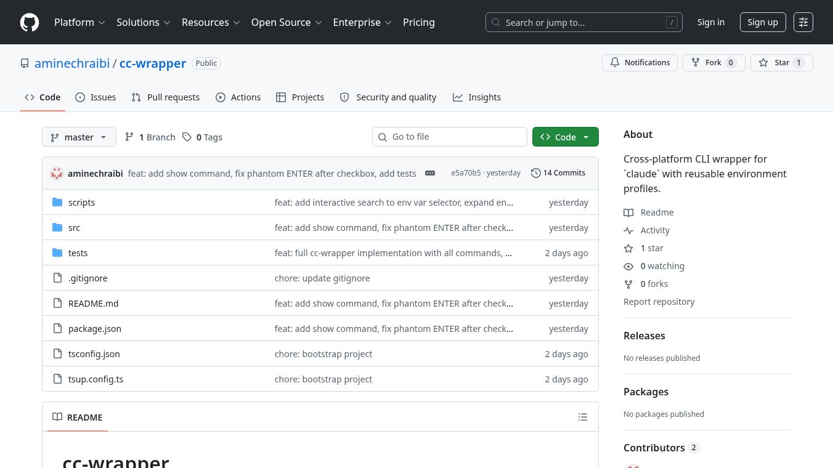Open the package.json file
833x468 pixels.
point(95,329)
